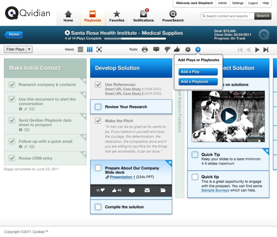Click link icon under Send Qvidian Playbook
The height and width of the screenshot is (237, 277).
click(27, 130)
